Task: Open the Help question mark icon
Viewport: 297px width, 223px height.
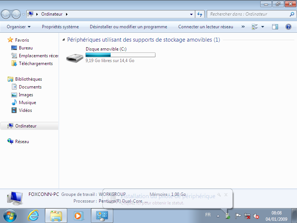Action: point(288,27)
